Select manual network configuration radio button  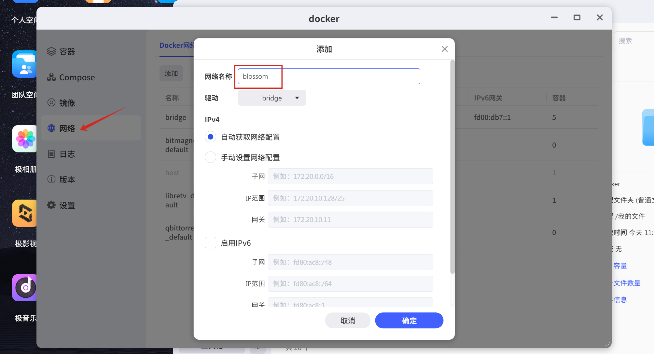tap(210, 157)
